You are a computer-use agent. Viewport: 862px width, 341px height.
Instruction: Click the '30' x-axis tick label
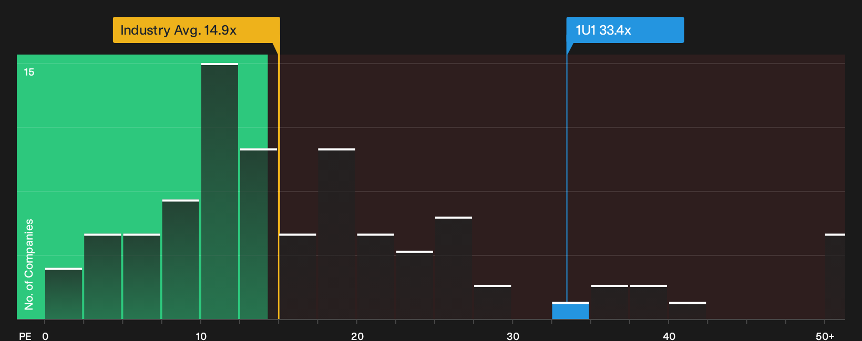(x=513, y=336)
